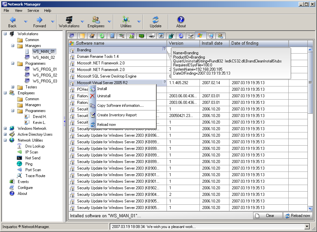Open Employees from the toolbar
Viewport: 317px width, 232px height.
(96, 22)
